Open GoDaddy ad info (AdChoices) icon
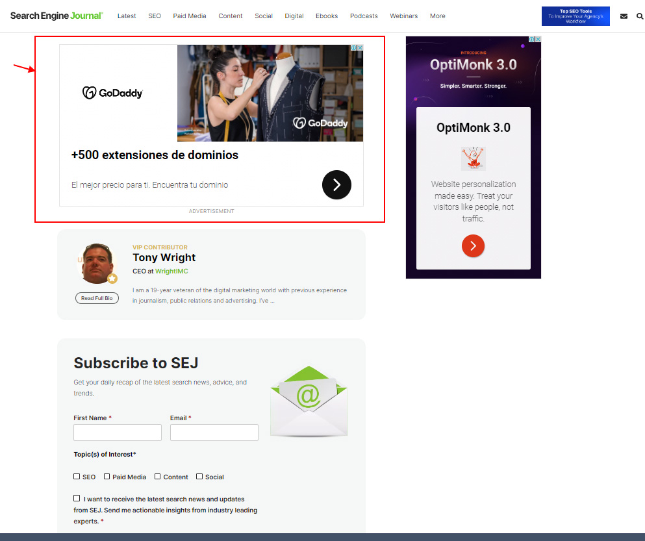Image resolution: width=645 pixels, height=541 pixels. pos(354,47)
